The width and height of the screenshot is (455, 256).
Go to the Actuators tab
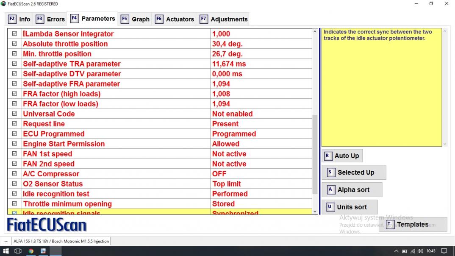click(175, 19)
